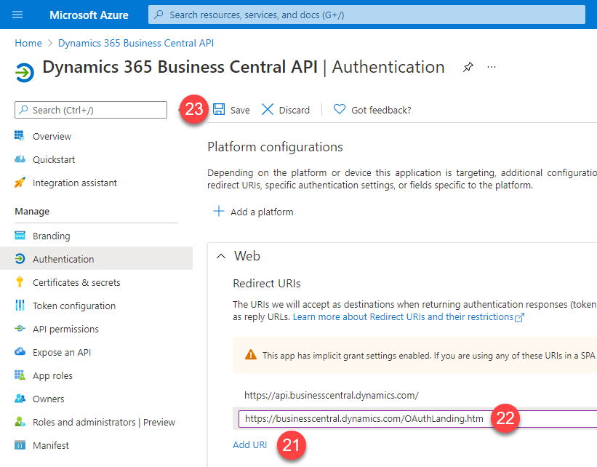Image resolution: width=597 pixels, height=467 pixels.
Task: Select the api.businesscentral.dynamics.com redirect URI
Action: pos(332,396)
